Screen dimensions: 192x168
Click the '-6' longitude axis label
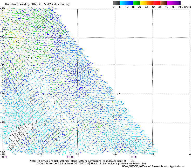pos(115,154)
